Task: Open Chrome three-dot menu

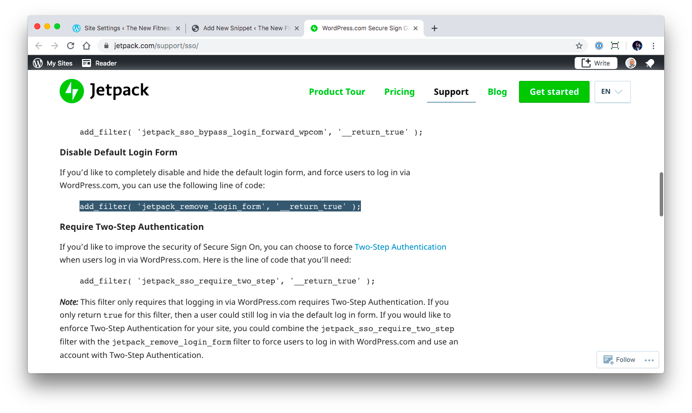Action: coord(653,46)
